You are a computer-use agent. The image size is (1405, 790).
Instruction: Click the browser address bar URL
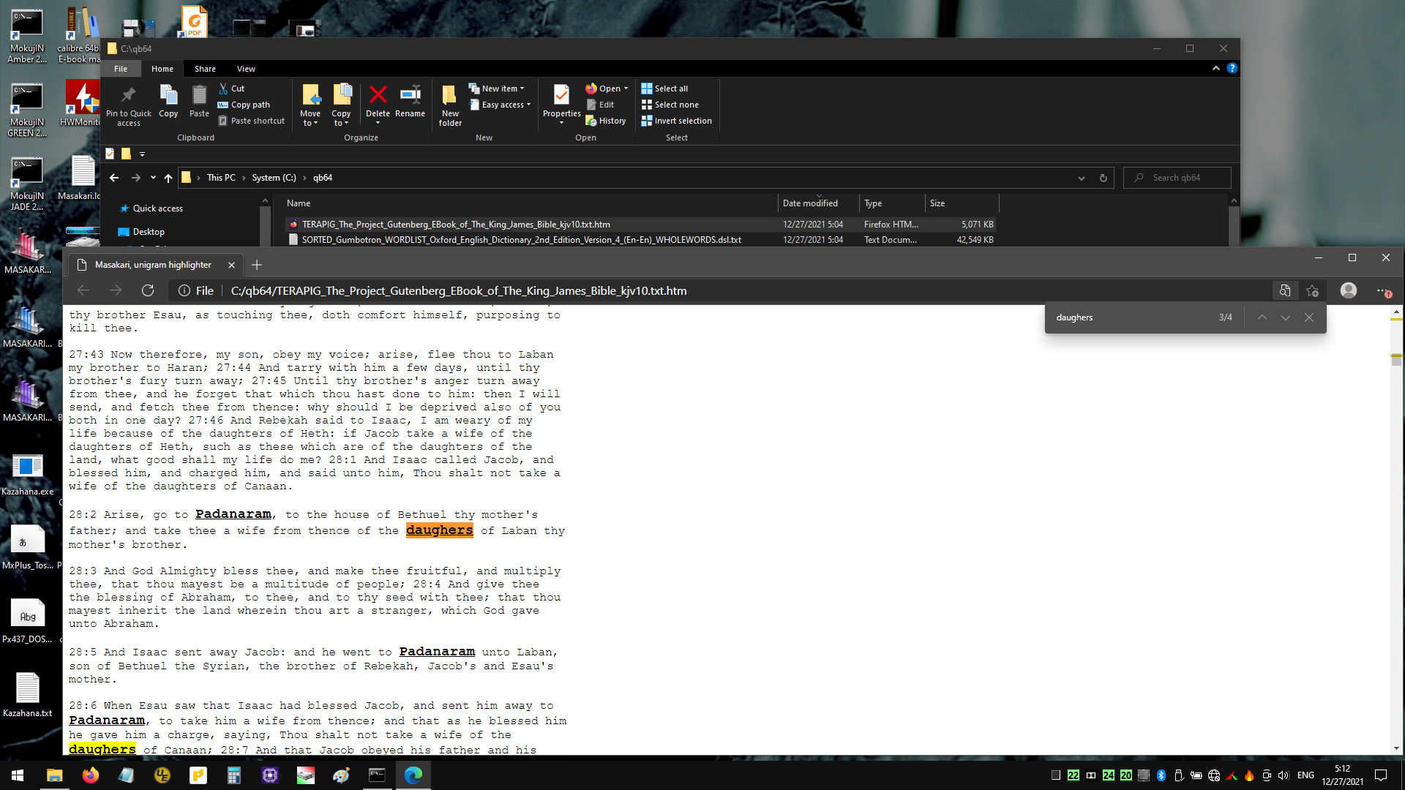point(459,290)
